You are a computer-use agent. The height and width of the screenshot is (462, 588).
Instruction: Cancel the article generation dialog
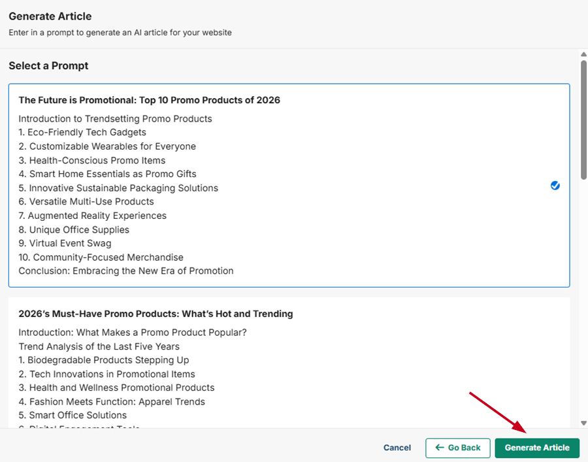[397, 448]
